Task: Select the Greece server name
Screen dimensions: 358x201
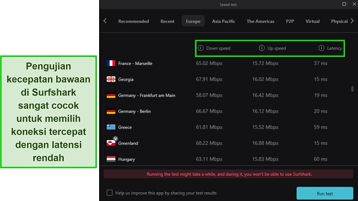Action: [125, 127]
